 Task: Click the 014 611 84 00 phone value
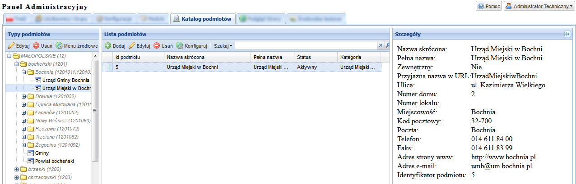(x=492, y=139)
